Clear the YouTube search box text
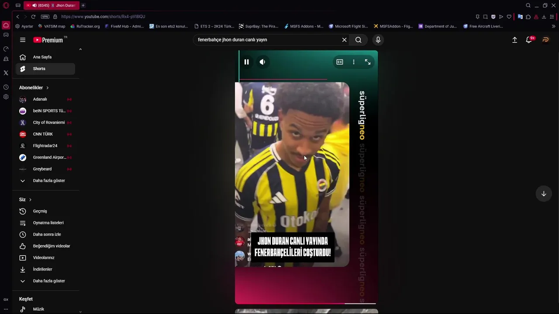 pyautogui.click(x=344, y=40)
